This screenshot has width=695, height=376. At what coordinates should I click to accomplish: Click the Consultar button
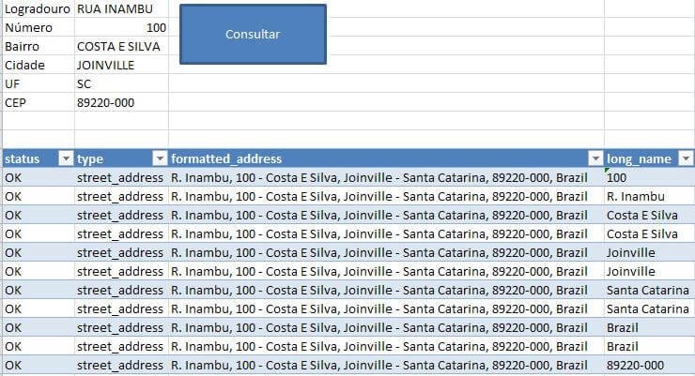[x=253, y=35]
